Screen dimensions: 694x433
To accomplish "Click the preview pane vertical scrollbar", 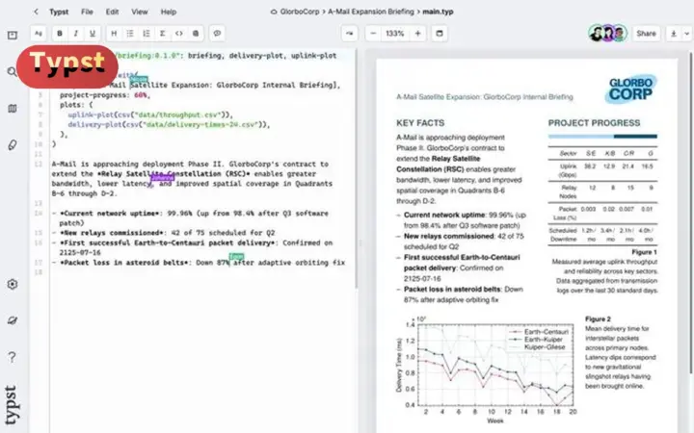I will [691, 212].
